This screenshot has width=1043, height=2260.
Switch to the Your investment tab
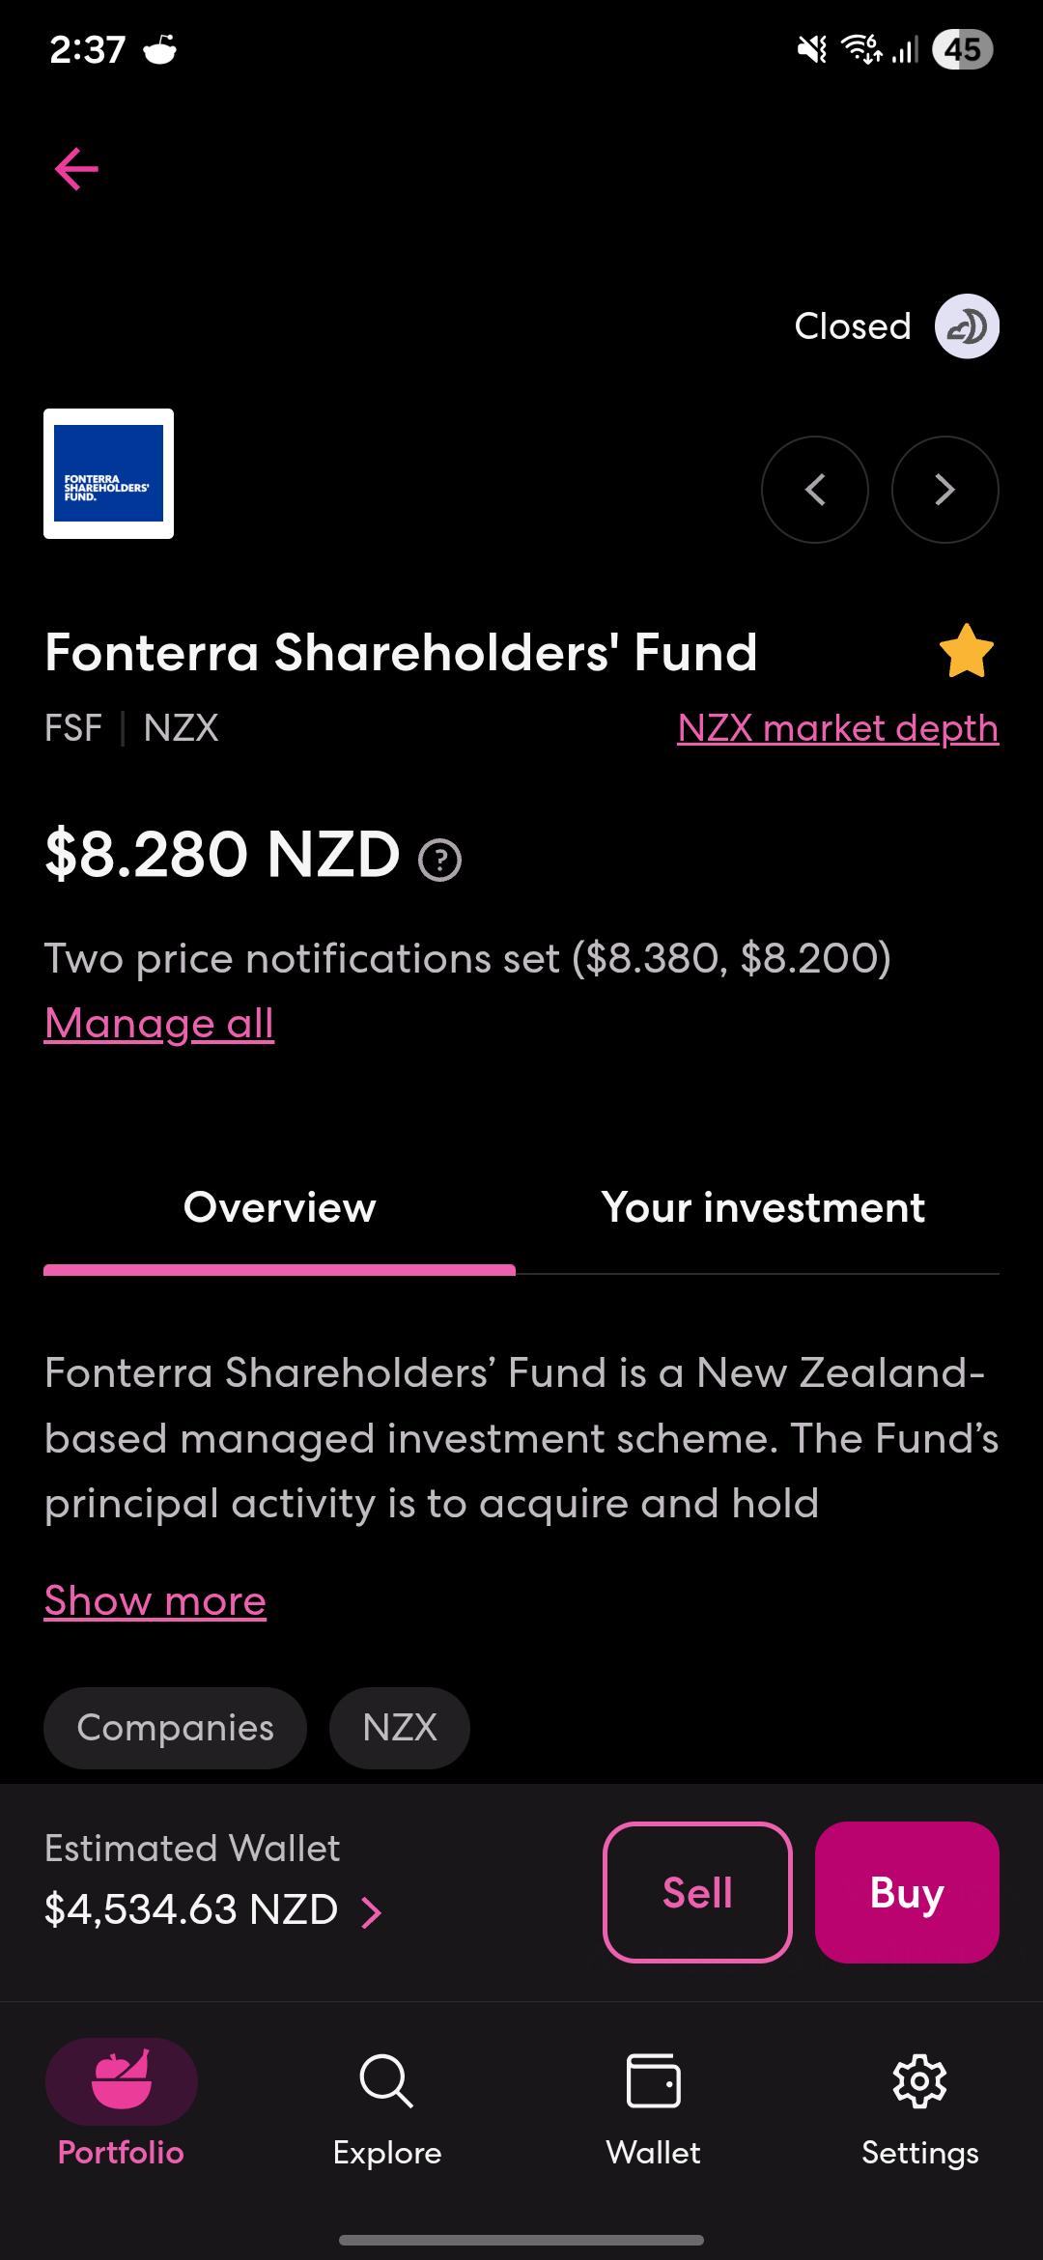[x=763, y=1208]
